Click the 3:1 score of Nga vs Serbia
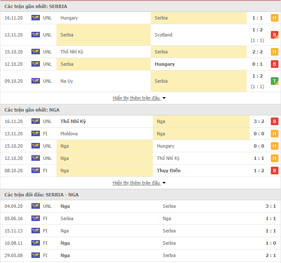Viewport: 281px width, 263px height. (x=271, y=206)
